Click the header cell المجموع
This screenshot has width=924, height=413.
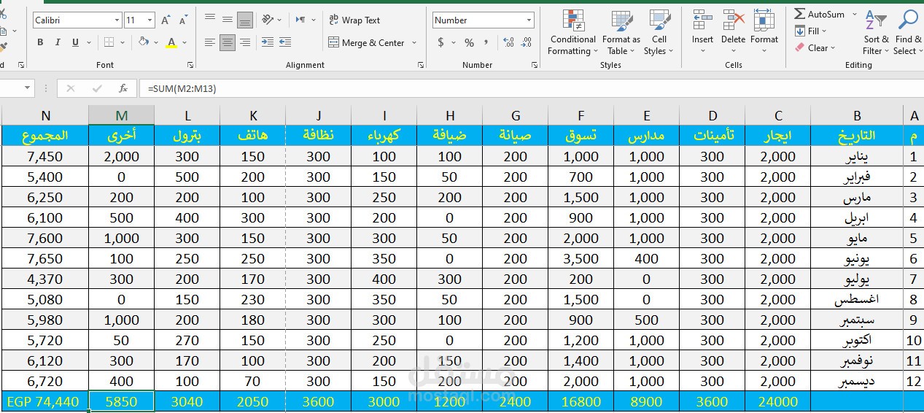click(45, 136)
